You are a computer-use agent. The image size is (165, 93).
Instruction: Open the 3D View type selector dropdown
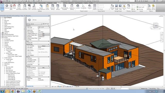tap(49, 20)
